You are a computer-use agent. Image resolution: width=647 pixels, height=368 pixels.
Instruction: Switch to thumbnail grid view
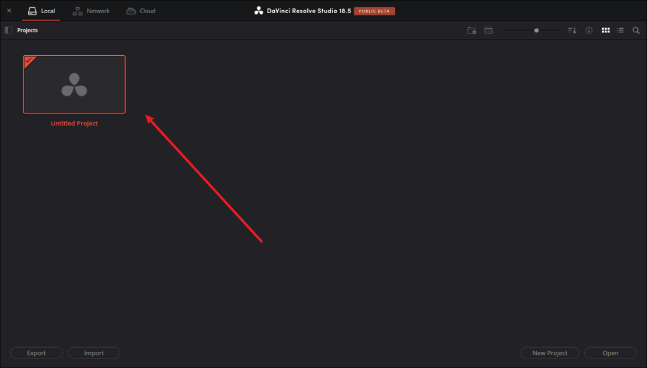point(606,31)
